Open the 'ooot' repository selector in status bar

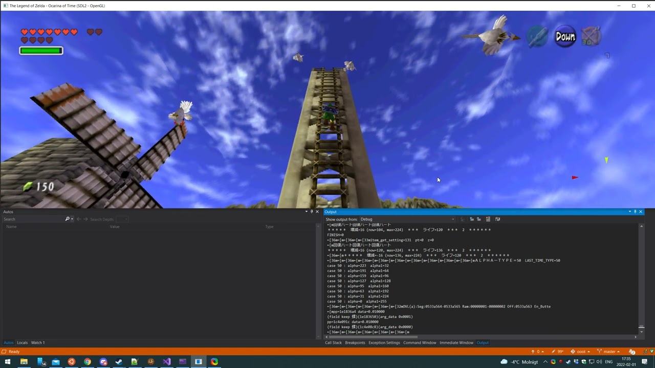point(580,352)
